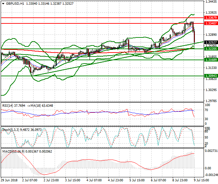
Task: Click the 6 Jul 07:00 time label
Action: click(x=159, y=180)
